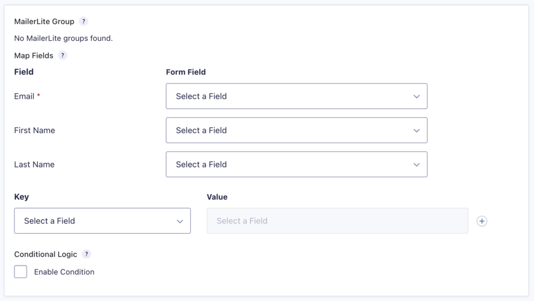Open the Key field selector
The height and width of the screenshot is (301, 534).
(102, 221)
